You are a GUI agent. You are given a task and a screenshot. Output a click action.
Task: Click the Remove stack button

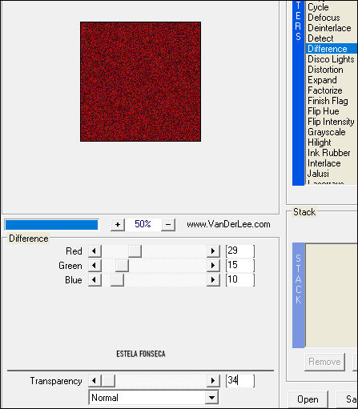click(324, 362)
